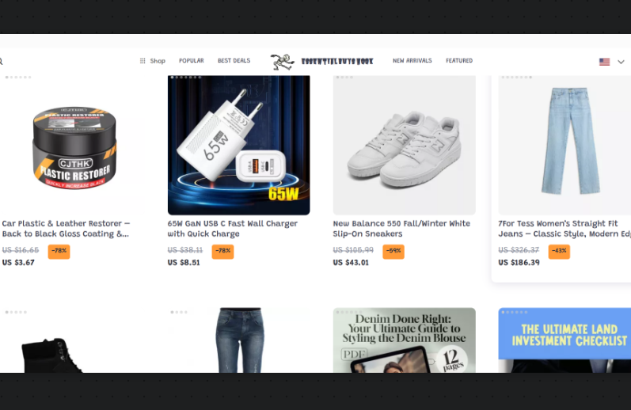Open NEW ARRIVALS page

click(x=412, y=60)
